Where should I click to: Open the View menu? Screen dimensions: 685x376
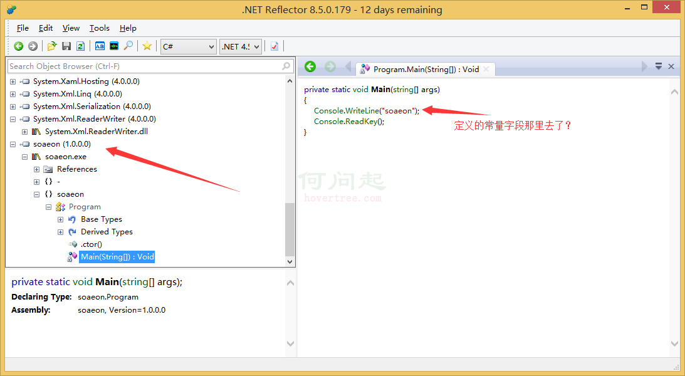coord(71,28)
